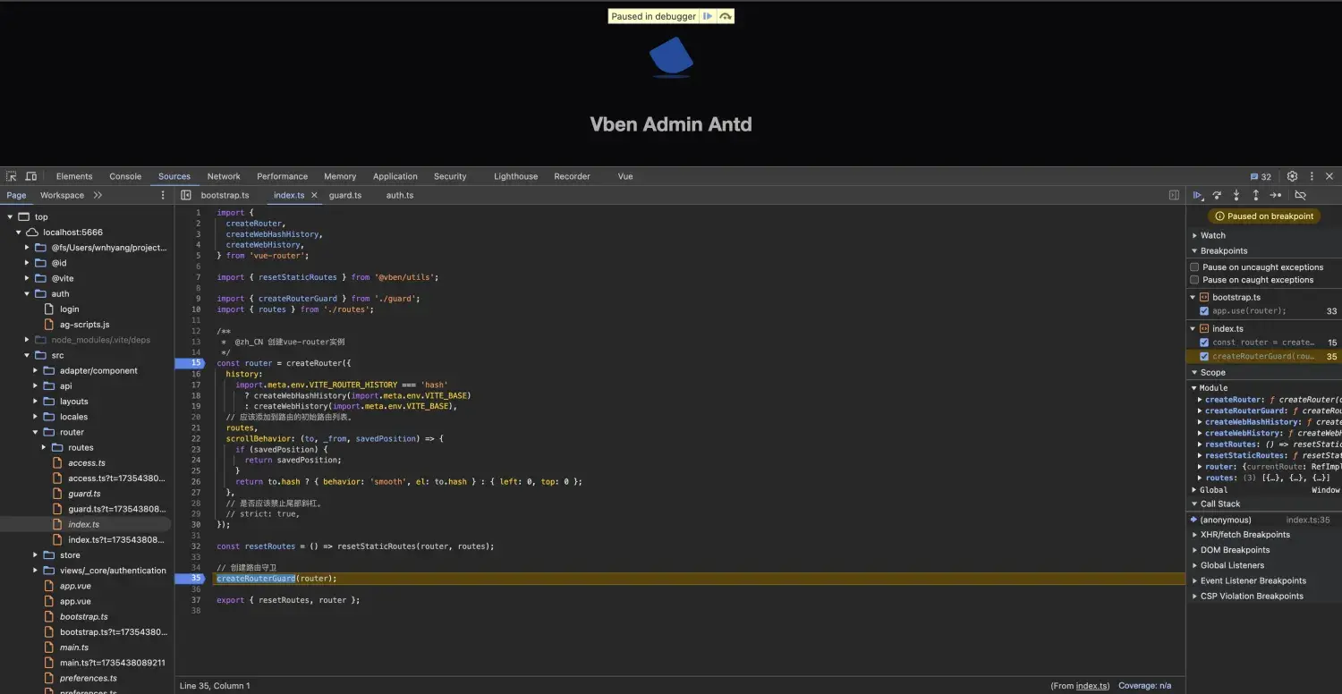Open the bootstrap.ts editor tab
The width and height of the screenshot is (1342, 694).
click(x=225, y=195)
